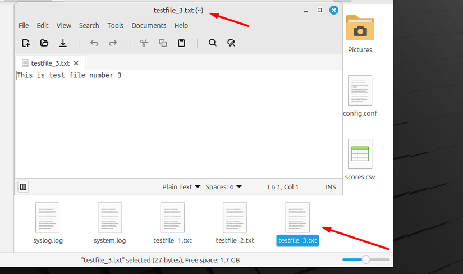Click the file manager selection status text
The width and height of the screenshot is (463, 274).
coord(161,260)
